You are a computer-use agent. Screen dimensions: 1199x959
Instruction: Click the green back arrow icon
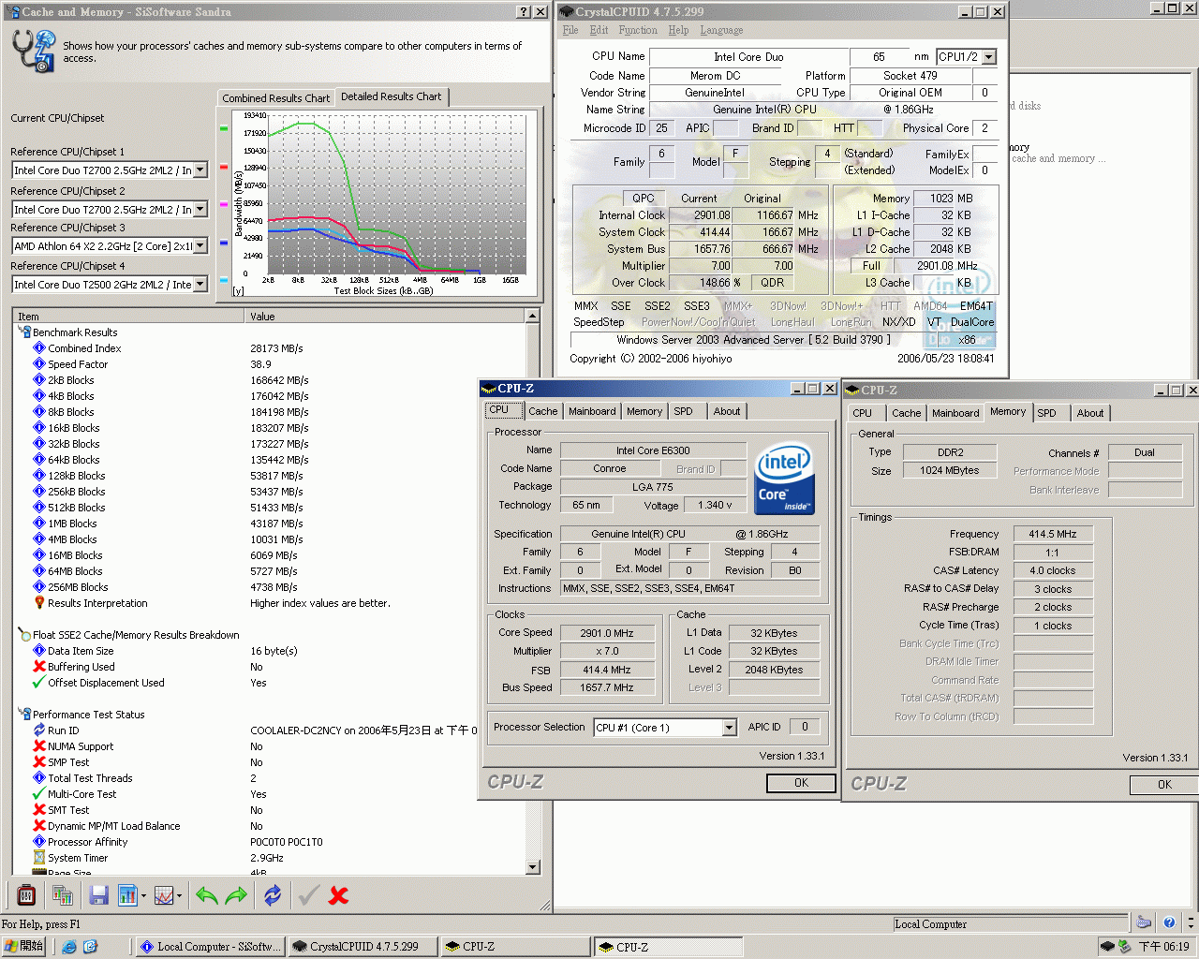point(207,895)
